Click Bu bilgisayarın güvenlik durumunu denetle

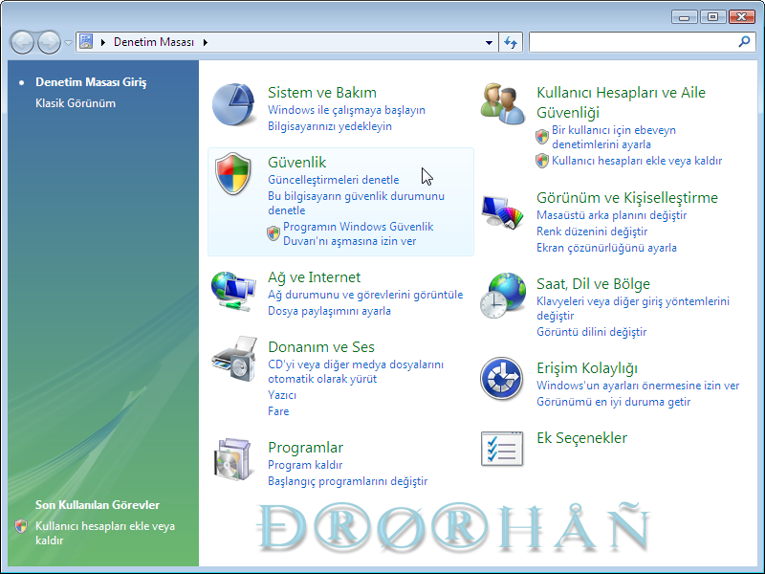coord(356,203)
